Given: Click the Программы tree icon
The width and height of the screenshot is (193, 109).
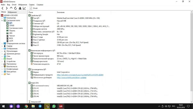Looking at the screenshot, I should [5, 64].
